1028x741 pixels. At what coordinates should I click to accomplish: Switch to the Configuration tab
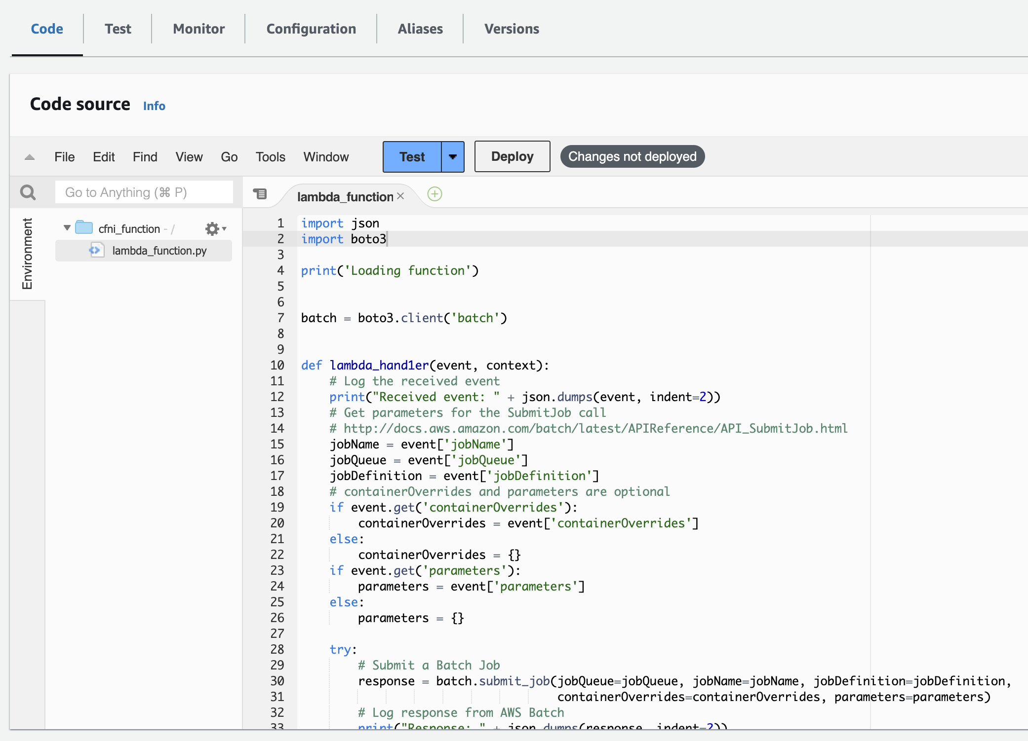click(x=311, y=29)
